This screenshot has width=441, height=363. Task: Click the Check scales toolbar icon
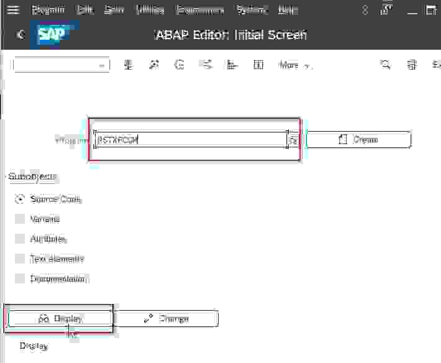pyautogui.click(x=128, y=65)
